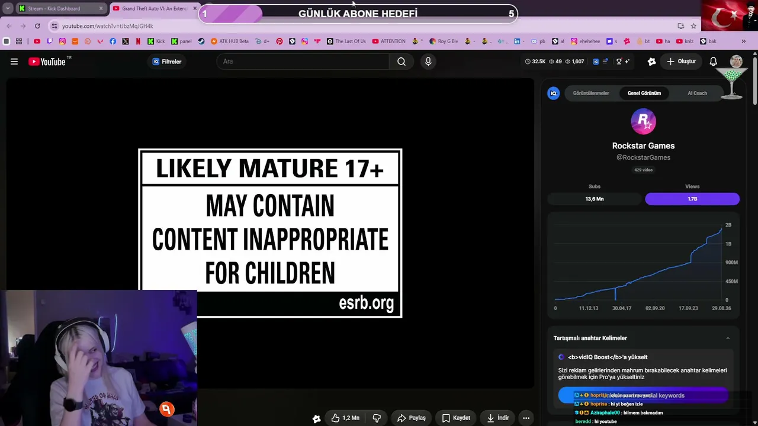The image size is (758, 426).
Task: Open the @RockstarGames handle
Action: click(x=643, y=157)
